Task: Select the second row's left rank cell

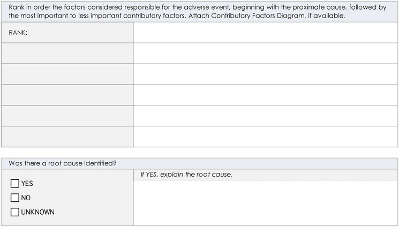Action: 67,54
